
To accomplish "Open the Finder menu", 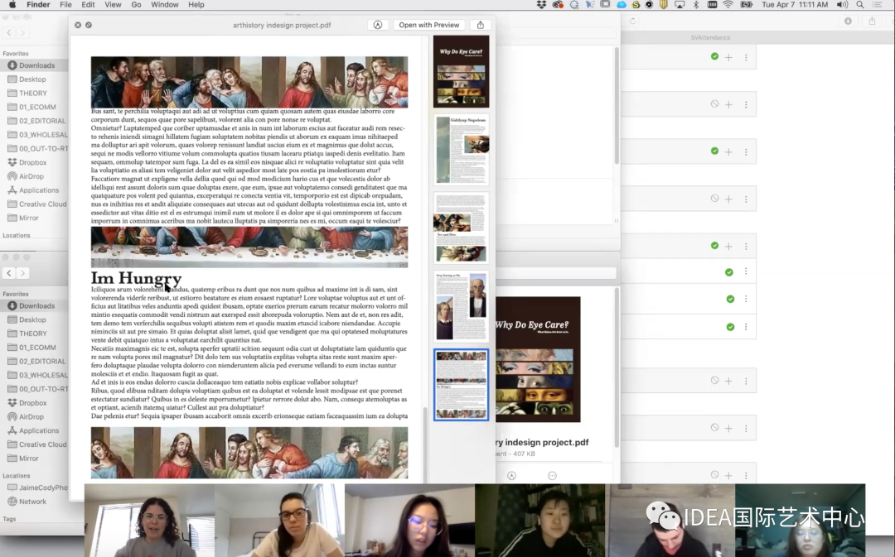I will pyautogui.click(x=38, y=5).
